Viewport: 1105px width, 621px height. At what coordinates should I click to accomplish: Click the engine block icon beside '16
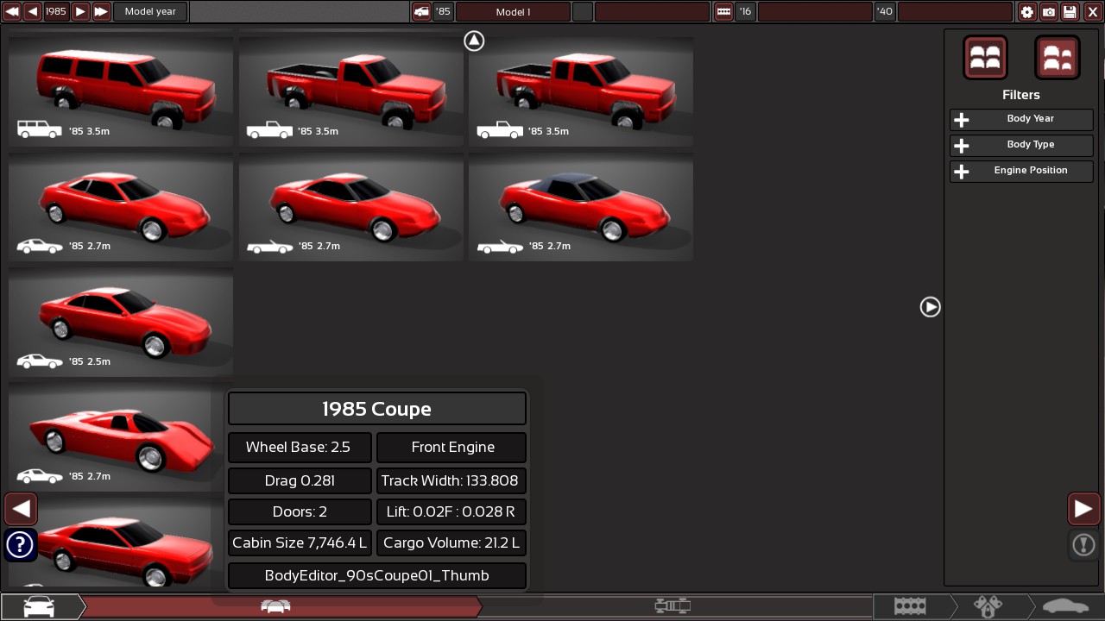coord(723,12)
